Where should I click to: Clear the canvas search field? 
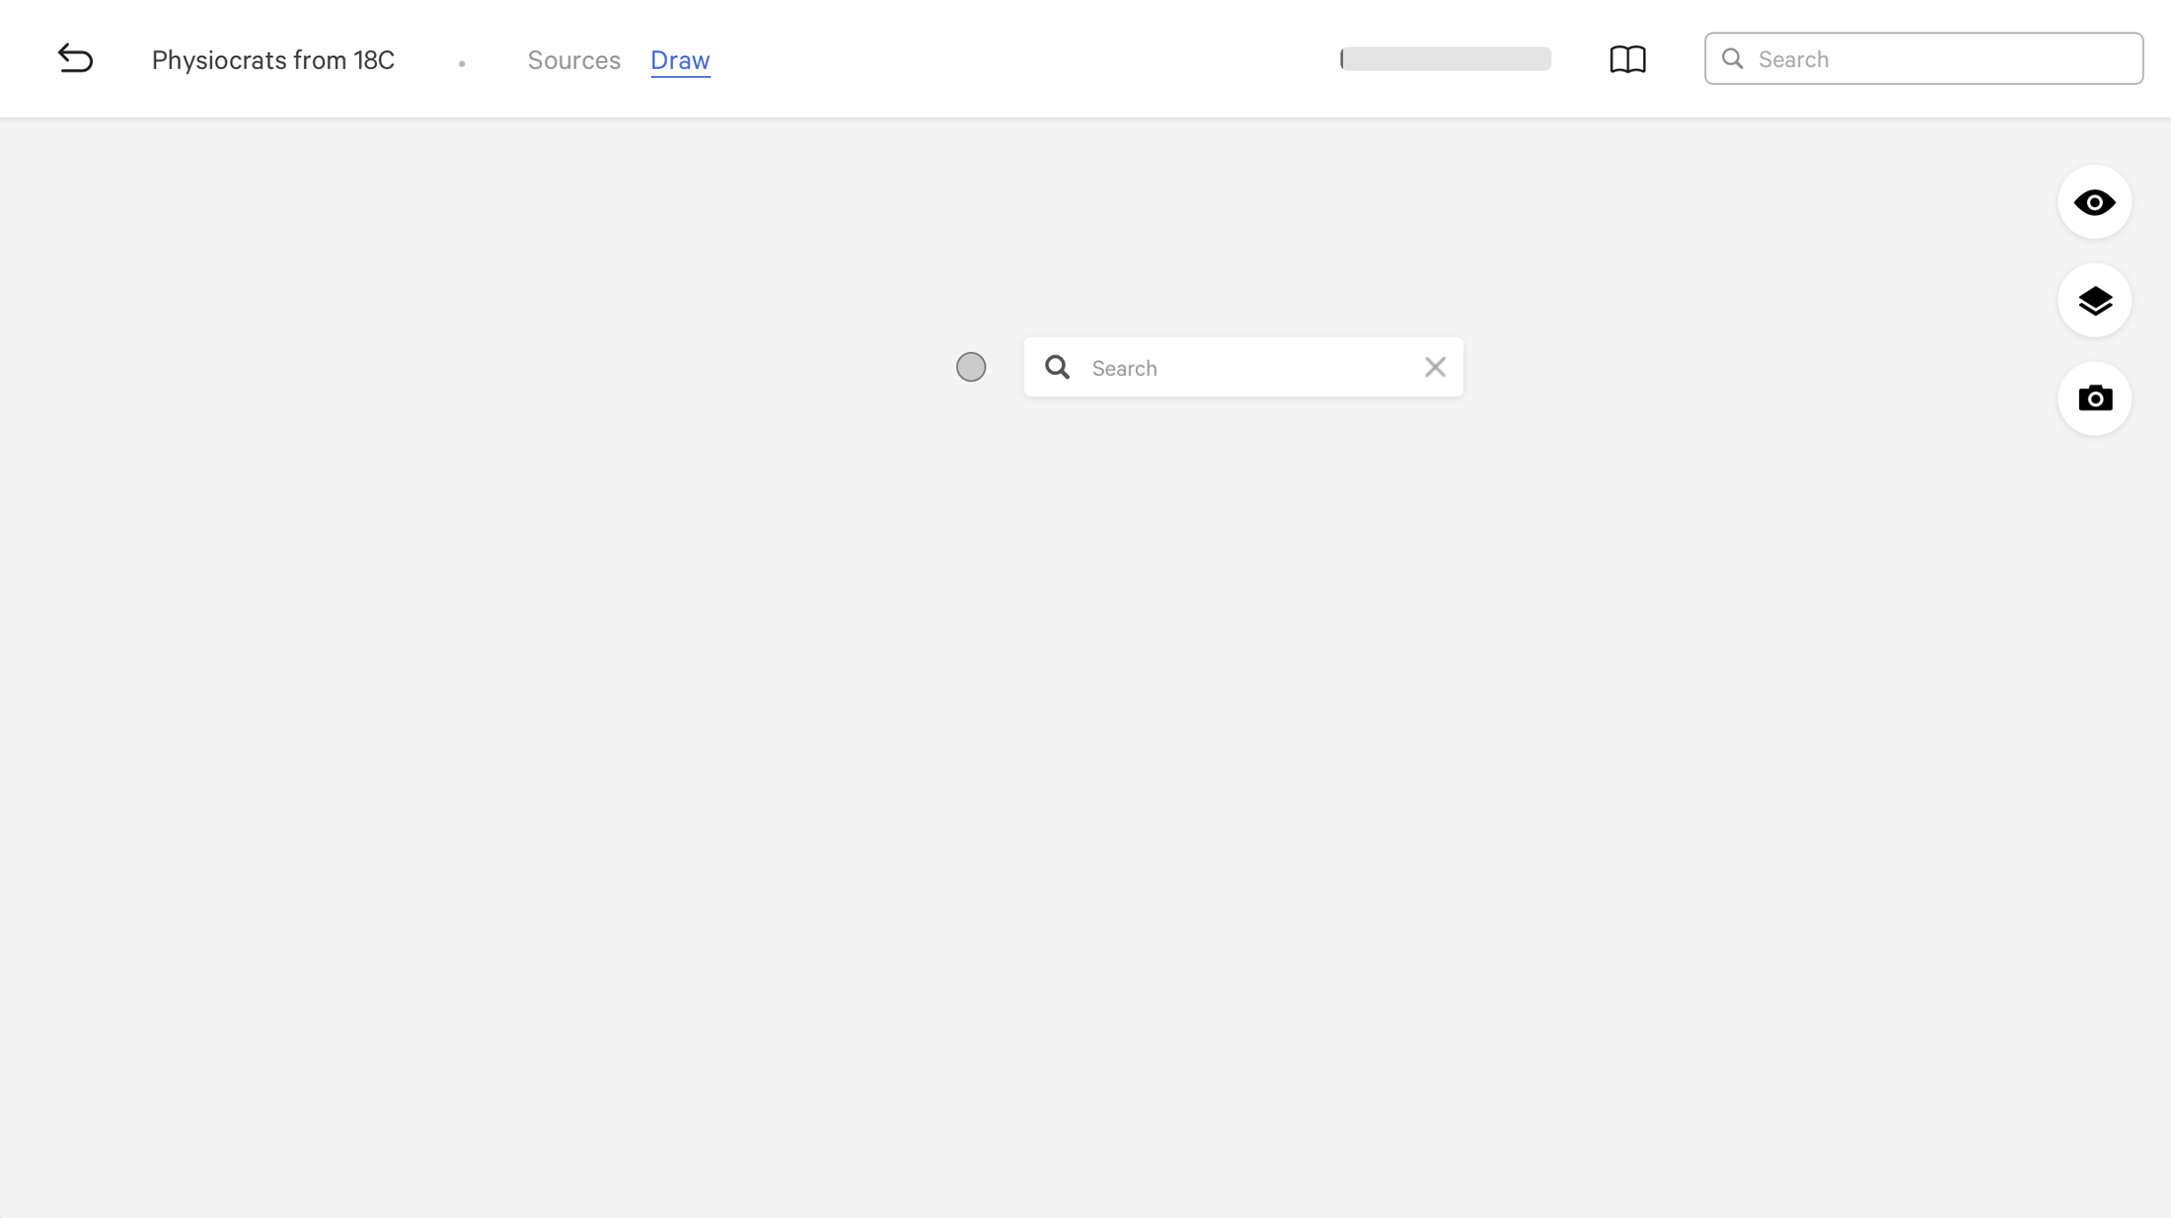(1435, 367)
